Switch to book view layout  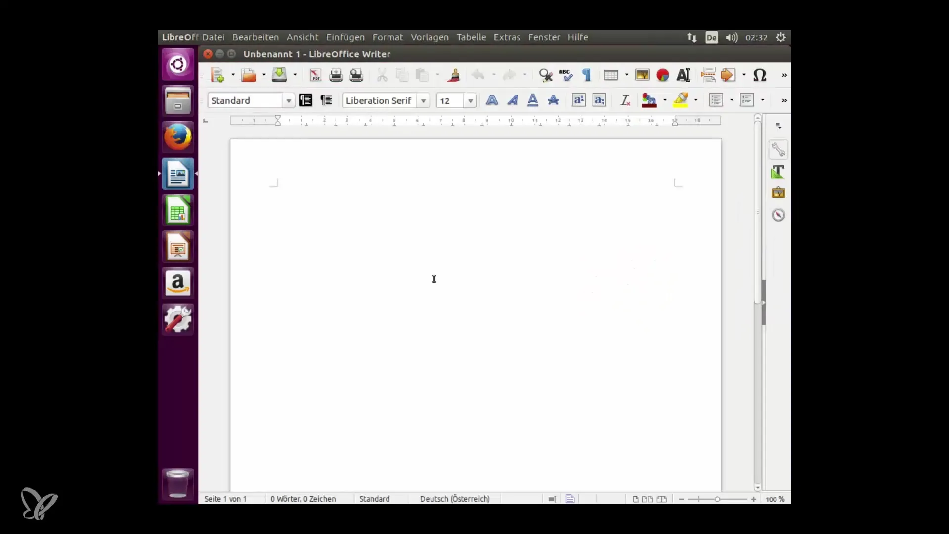pos(661,499)
